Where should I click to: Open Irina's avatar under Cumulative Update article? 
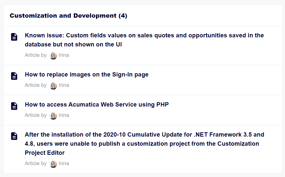(53, 164)
